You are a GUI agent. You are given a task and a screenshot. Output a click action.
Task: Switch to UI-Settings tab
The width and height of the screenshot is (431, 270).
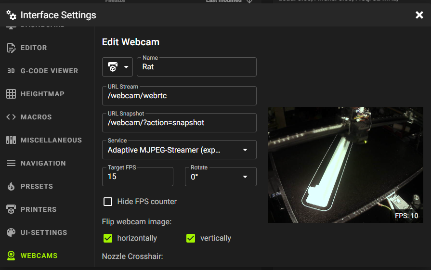[x=44, y=232]
